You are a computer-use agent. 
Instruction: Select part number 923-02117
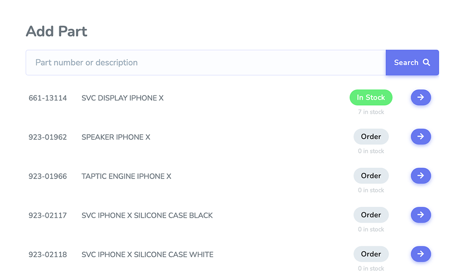pyautogui.click(x=48, y=215)
